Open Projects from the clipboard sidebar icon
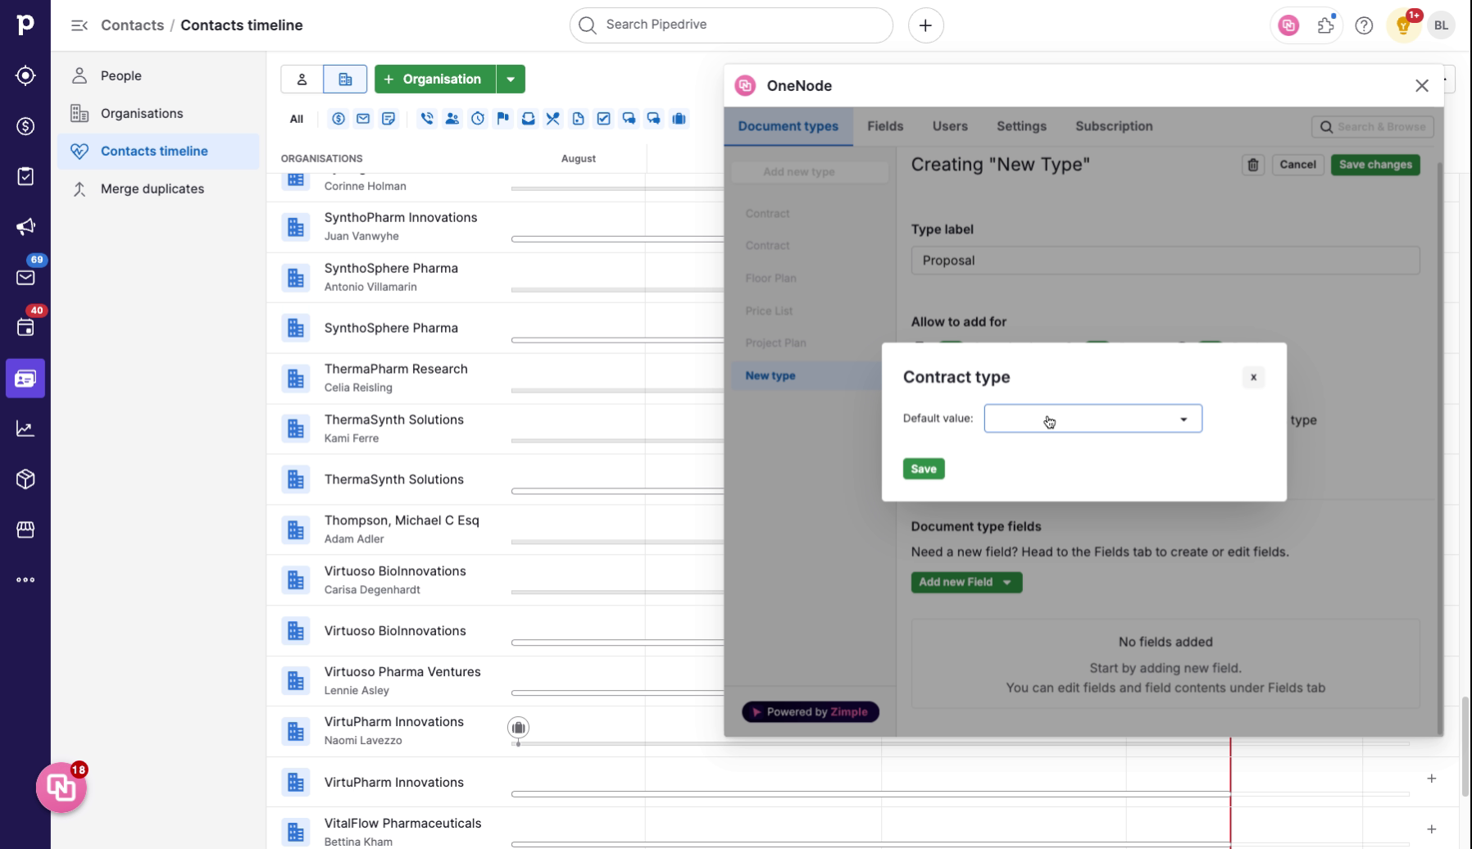 coord(25,176)
